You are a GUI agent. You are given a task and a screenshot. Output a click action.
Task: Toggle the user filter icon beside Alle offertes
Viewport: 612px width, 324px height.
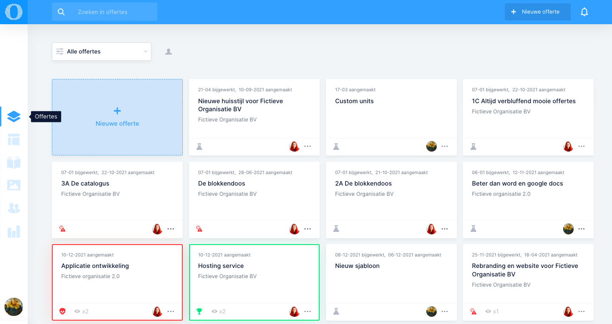(x=169, y=52)
